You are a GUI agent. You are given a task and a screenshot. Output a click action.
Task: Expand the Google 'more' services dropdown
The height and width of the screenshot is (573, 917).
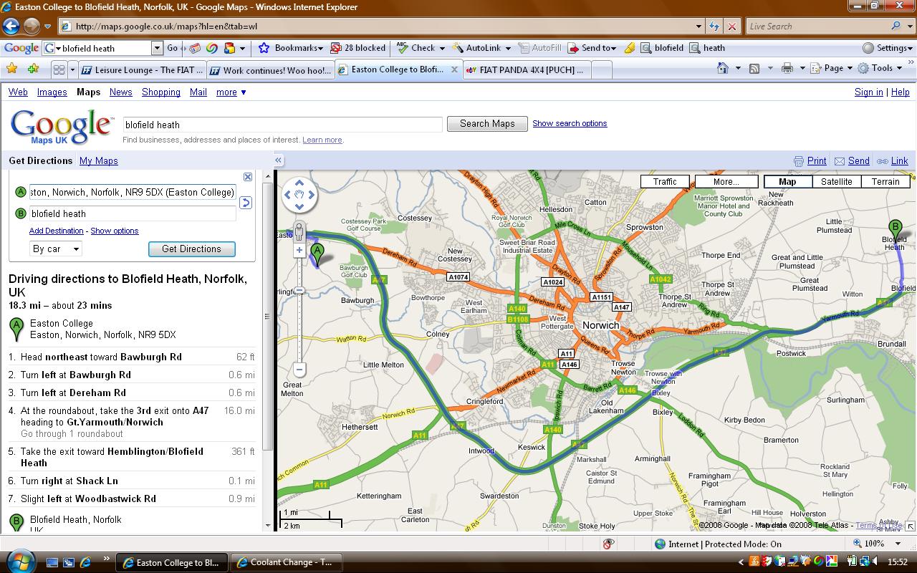click(x=231, y=92)
